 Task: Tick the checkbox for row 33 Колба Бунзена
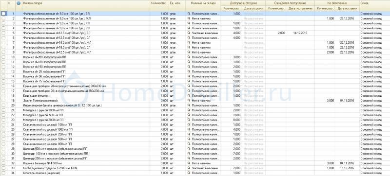click(3, 168)
